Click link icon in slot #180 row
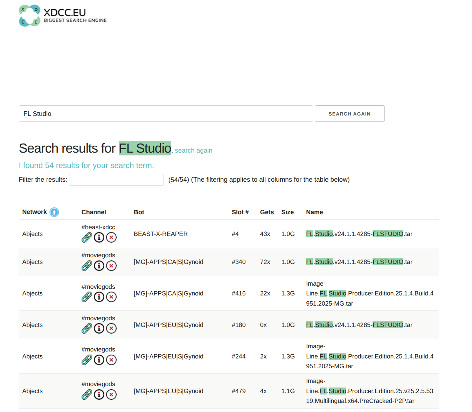Viewport: 472px width, 412px height. tap(87, 328)
